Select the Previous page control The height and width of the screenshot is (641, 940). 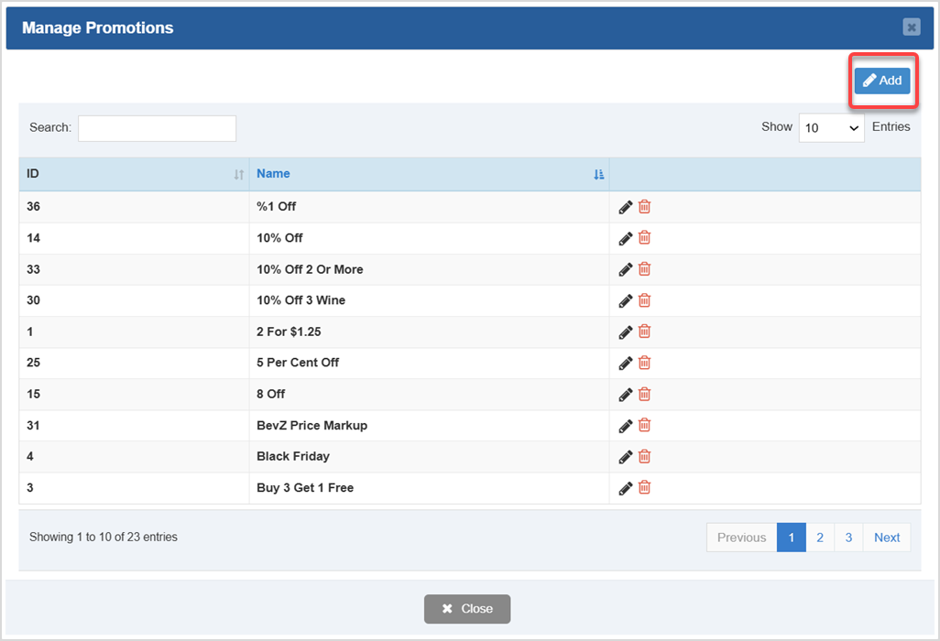[x=740, y=537]
